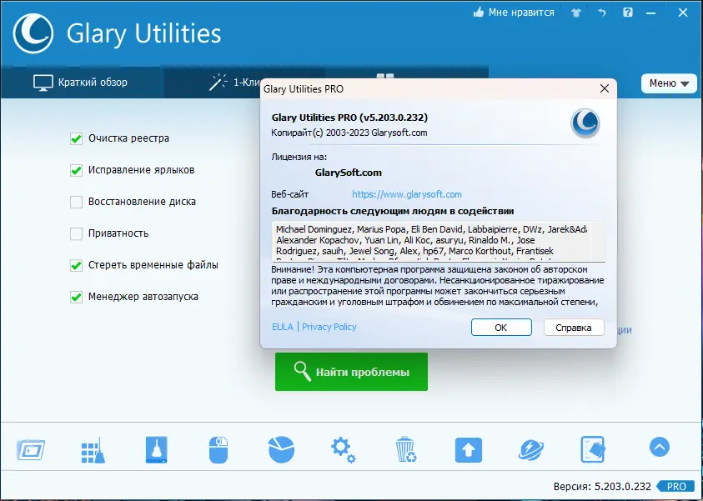Toggle 'Менеджер автозапуска' checkbox
This screenshot has width=703, height=501.
76,297
